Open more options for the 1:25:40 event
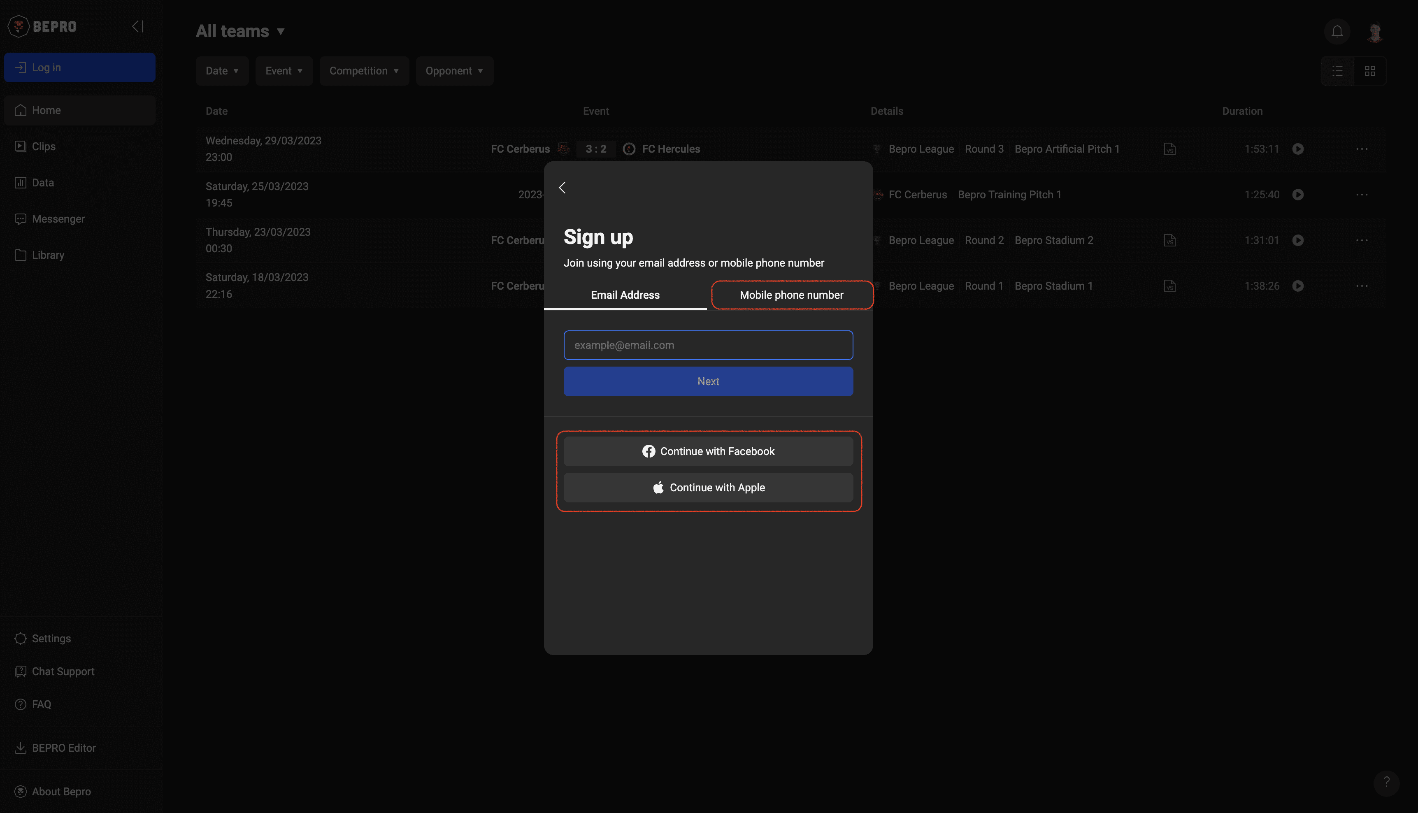The image size is (1418, 813). click(1362, 195)
